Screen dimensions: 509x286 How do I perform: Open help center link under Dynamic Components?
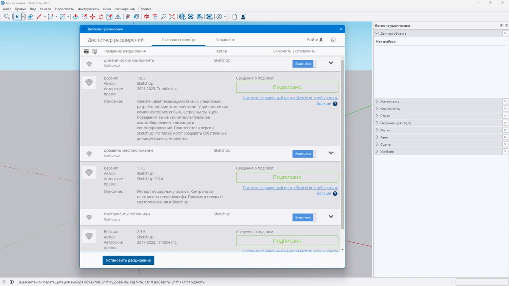pyautogui.click(x=291, y=100)
